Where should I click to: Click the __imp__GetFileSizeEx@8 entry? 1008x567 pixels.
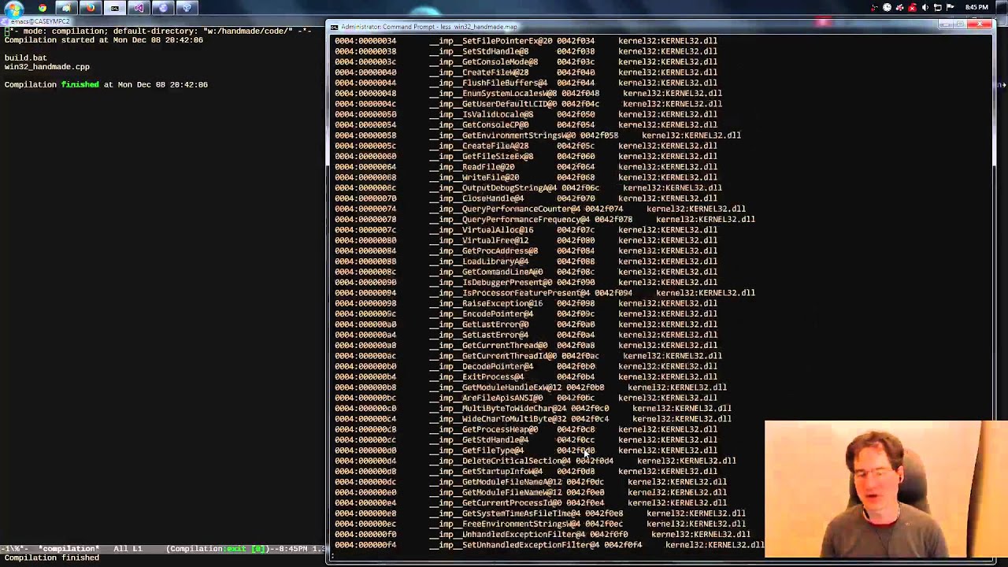point(481,156)
